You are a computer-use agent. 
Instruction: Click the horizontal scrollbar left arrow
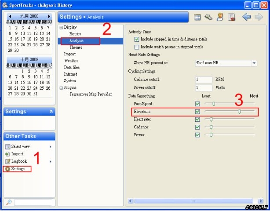coord(131,201)
